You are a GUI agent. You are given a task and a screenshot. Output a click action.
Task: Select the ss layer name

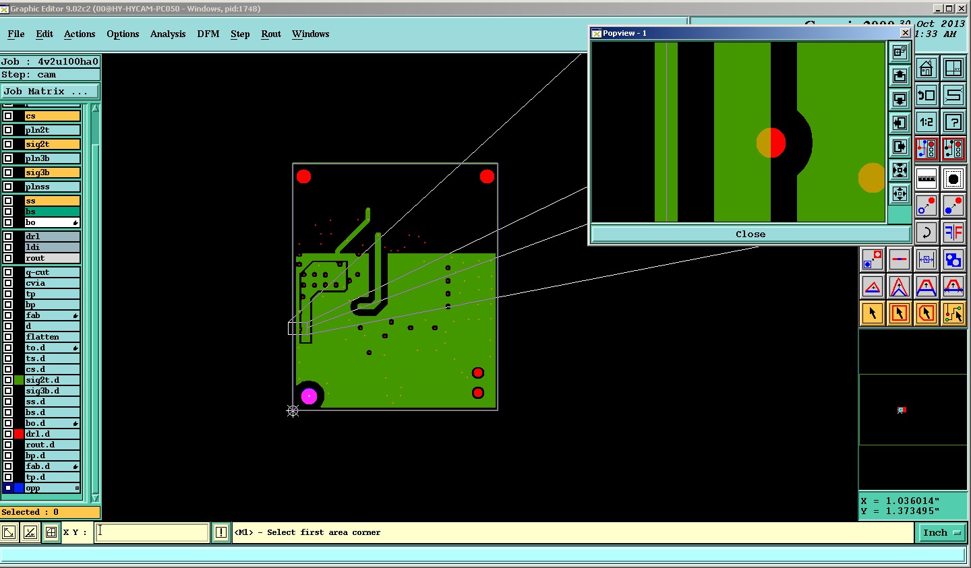(53, 201)
